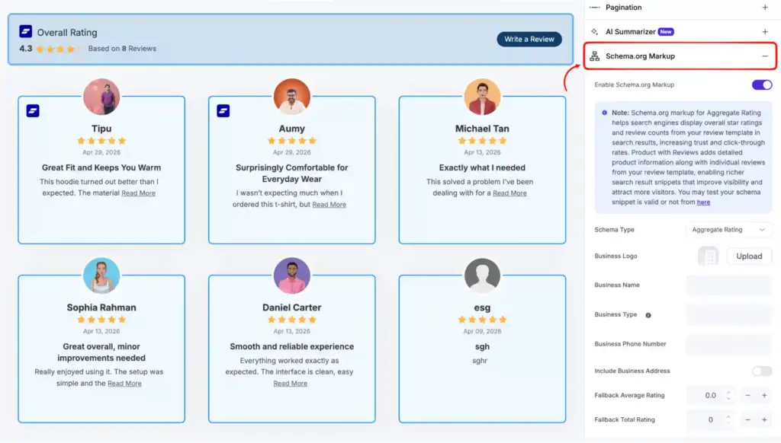Increase Fallback Total Rating with plus button

coord(764,419)
